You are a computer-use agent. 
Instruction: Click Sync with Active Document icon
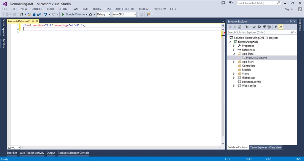click(254, 27)
